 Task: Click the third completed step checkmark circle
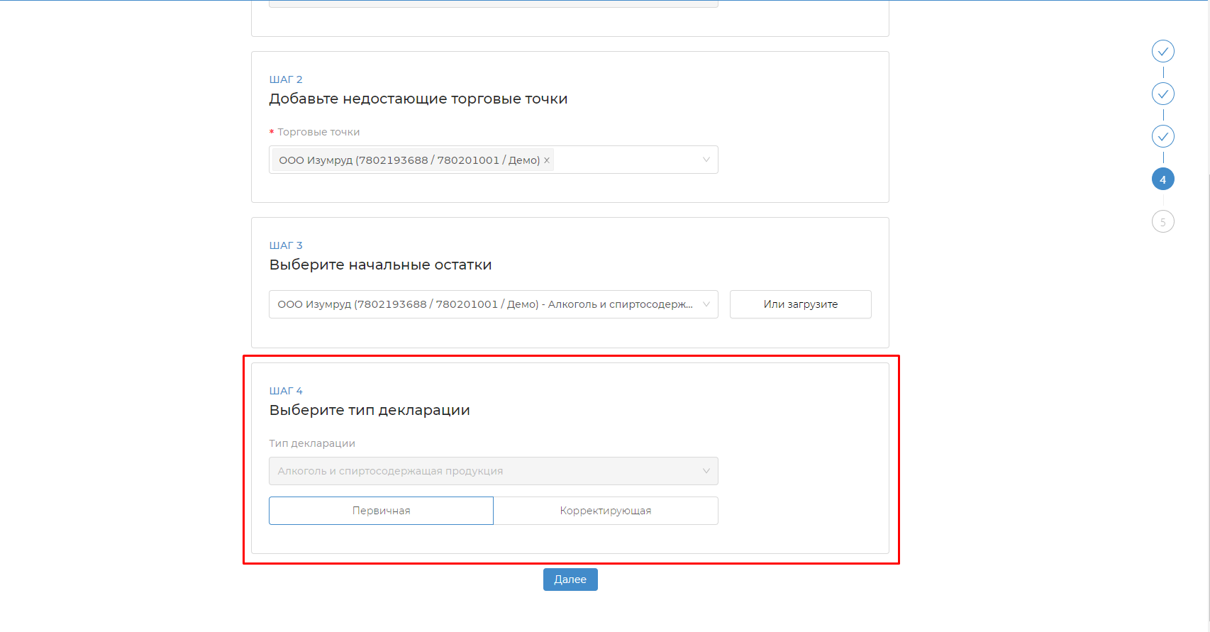pos(1162,136)
